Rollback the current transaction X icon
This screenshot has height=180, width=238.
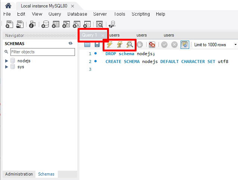pyautogui.click(x=174, y=45)
